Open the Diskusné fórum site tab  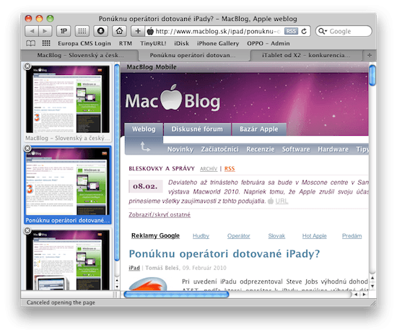[197, 129]
